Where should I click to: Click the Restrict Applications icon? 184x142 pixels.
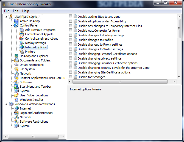pyautogui.click(x=16, y=78)
